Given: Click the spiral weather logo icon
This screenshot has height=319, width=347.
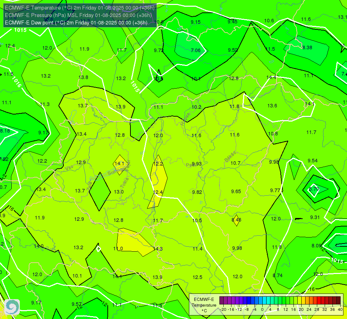Looking at the screenshot, I should 12,307.
